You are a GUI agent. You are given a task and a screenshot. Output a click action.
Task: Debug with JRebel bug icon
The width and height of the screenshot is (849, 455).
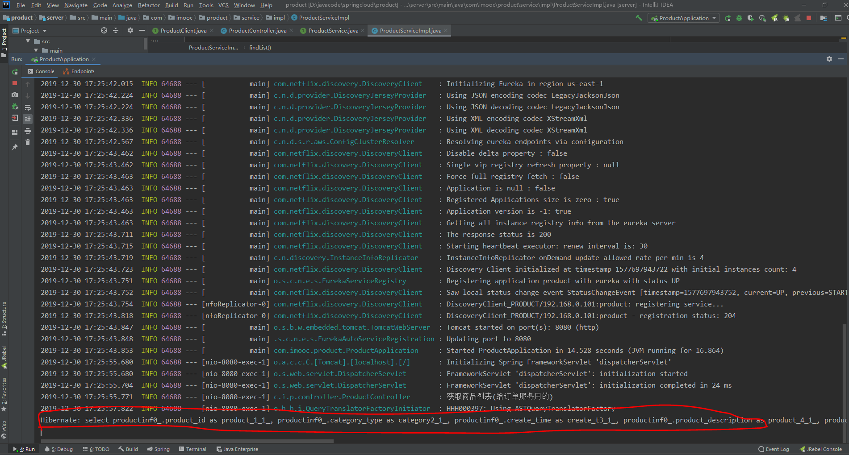[x=786, y=18]
